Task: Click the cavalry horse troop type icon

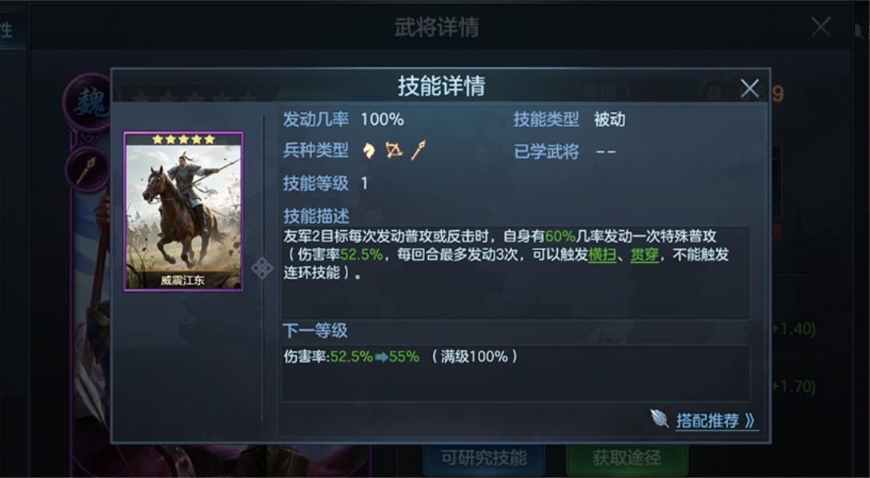Action: pos(368,150)
